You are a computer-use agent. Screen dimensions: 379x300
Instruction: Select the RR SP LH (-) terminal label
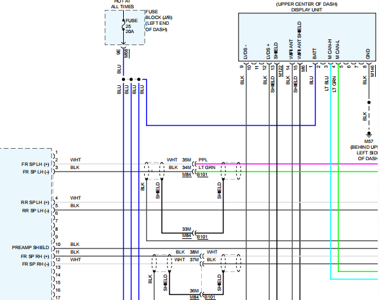(x=36, y=211)
